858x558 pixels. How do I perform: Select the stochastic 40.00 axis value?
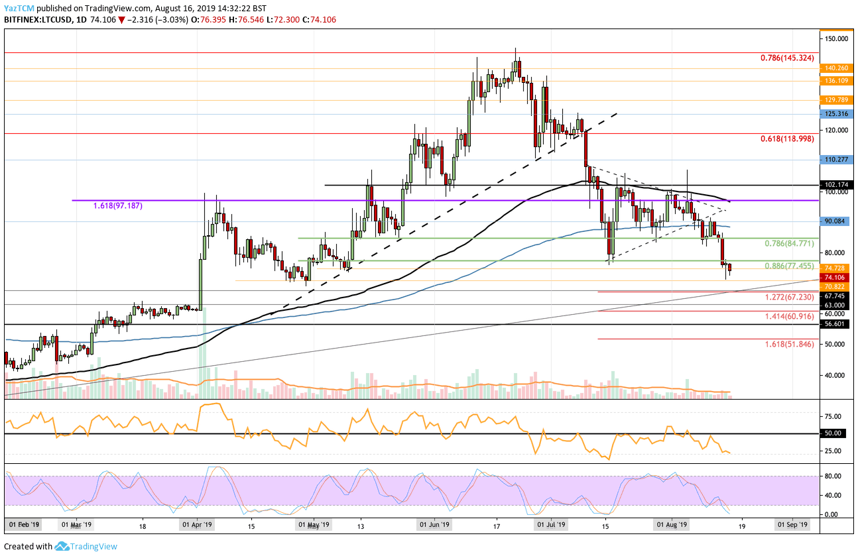point(834,496)
